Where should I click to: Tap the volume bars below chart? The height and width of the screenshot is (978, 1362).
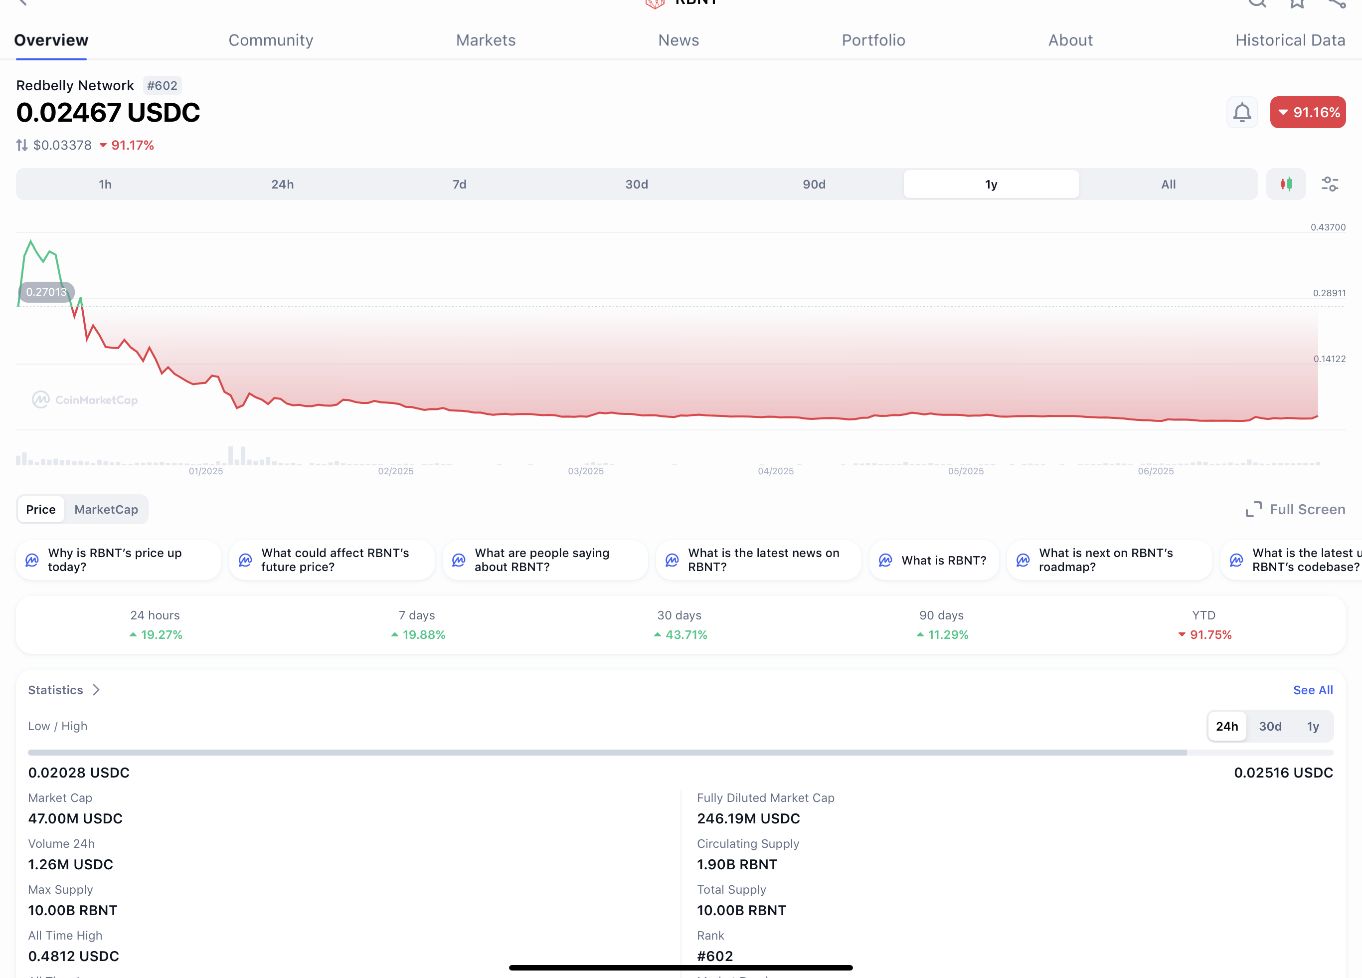pyautogui.click(x=667, y=456)
